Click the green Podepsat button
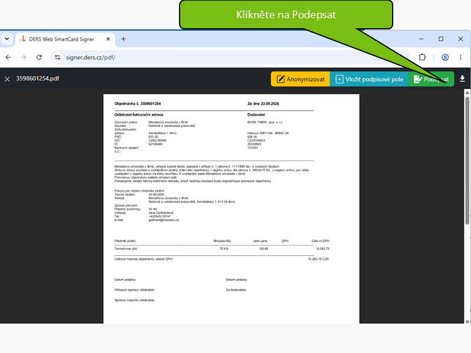This screenshot has width=471, height=353. [x=431, y=79]
